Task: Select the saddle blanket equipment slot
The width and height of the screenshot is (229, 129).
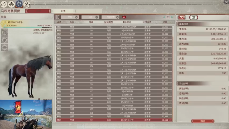Action: [5, 47]
